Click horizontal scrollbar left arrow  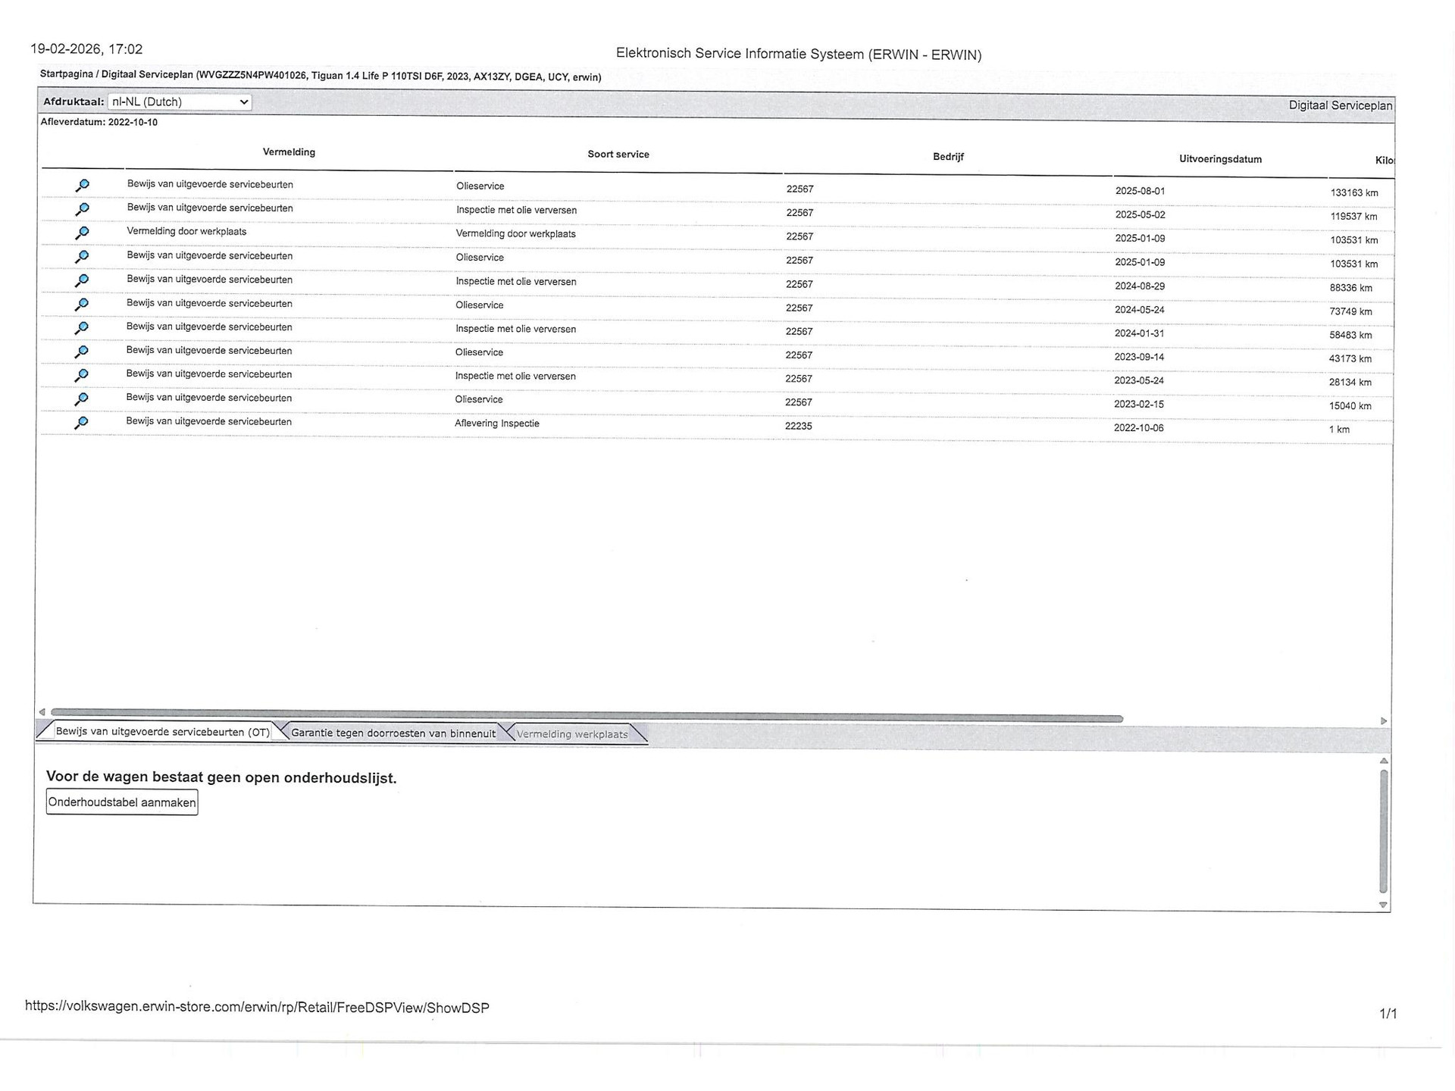pos(42,712)
